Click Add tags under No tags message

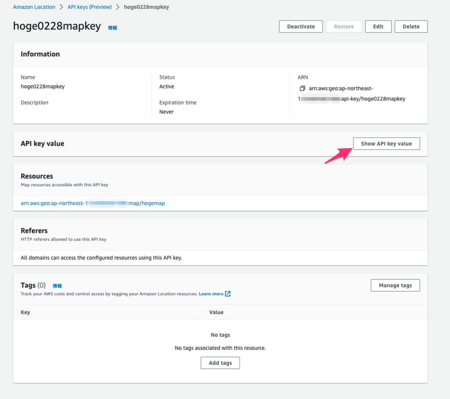(x=220, y=362)
